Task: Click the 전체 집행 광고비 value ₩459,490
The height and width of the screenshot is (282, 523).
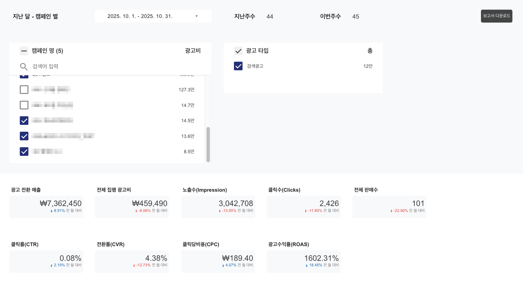Action: (150, 203)
